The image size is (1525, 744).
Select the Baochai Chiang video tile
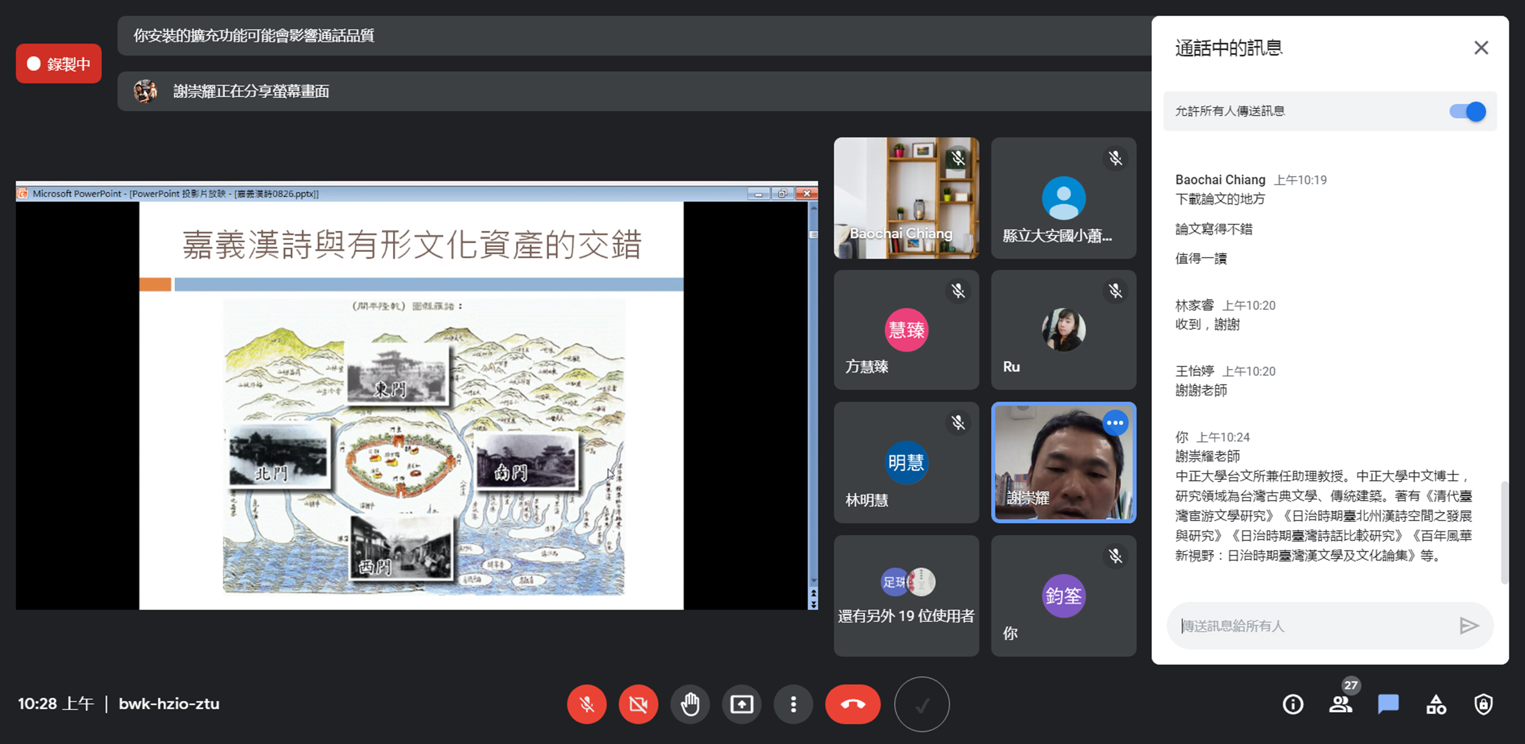906,198
